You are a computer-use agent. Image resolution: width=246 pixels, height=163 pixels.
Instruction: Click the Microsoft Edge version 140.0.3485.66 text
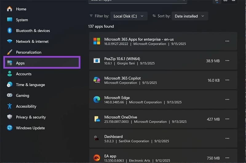(114, 102)
